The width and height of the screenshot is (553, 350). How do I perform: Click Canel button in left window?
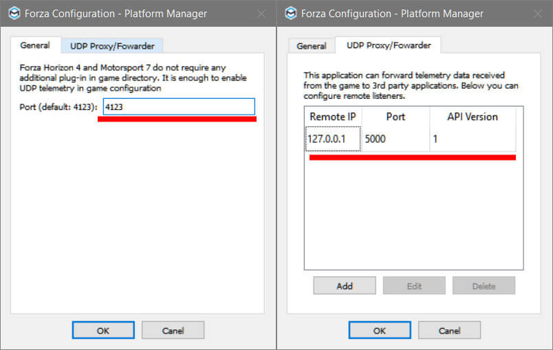click(173, 330)
